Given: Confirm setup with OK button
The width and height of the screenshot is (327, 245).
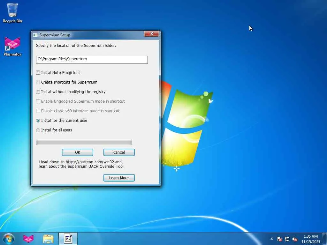Looking at the screenshot, I should (x=78, y=152).
